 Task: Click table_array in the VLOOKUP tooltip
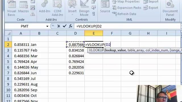click(x=135, y=50)
